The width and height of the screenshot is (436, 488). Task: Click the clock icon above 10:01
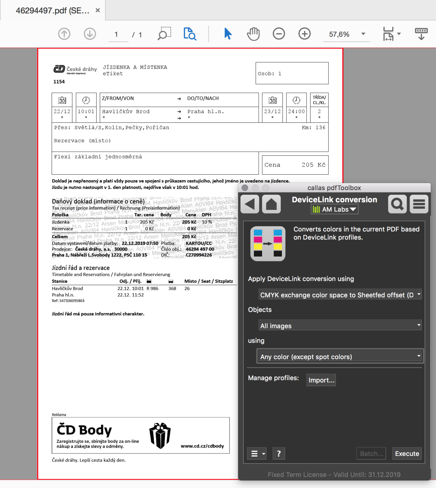[x=86, y=100]
